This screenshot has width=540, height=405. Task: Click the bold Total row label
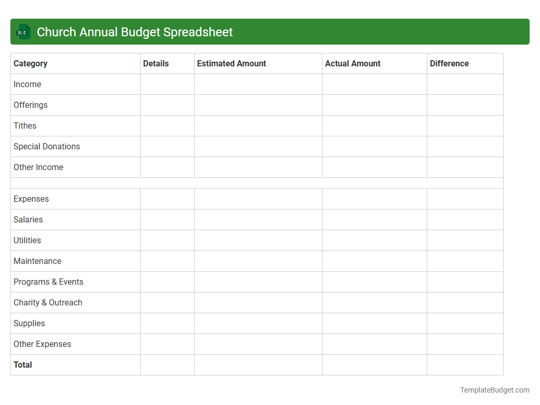23,365
